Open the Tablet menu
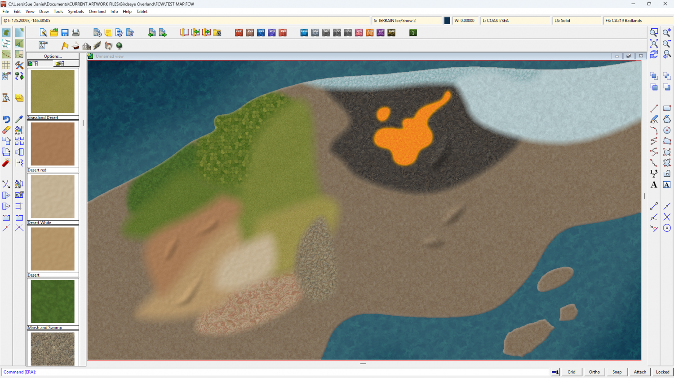674x378 pixels. pos(142,12)
